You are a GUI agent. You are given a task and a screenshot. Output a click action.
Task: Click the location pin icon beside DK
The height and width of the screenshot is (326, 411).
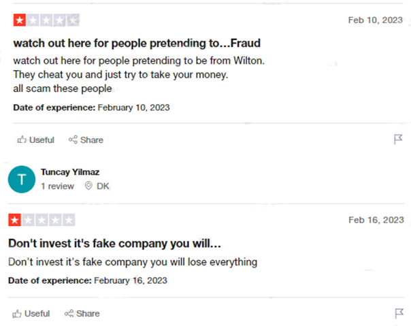pos(88,186)
